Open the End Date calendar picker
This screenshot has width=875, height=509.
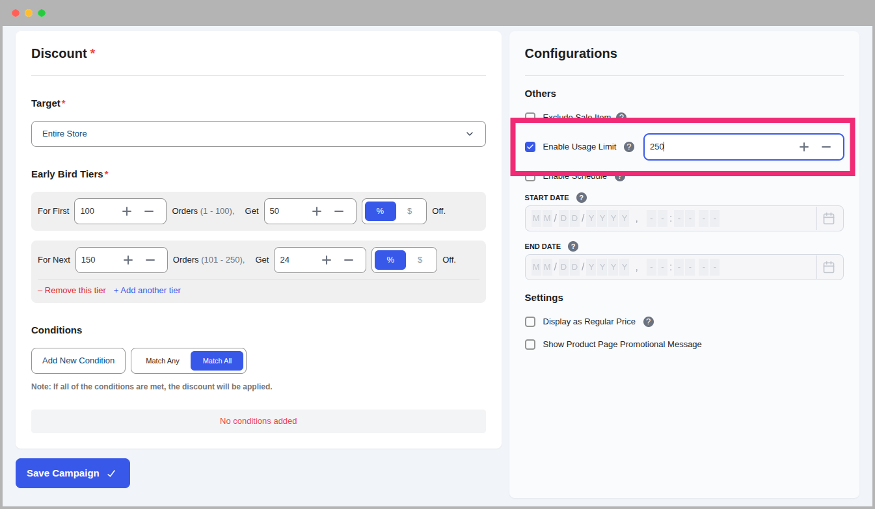pos(829,267)
